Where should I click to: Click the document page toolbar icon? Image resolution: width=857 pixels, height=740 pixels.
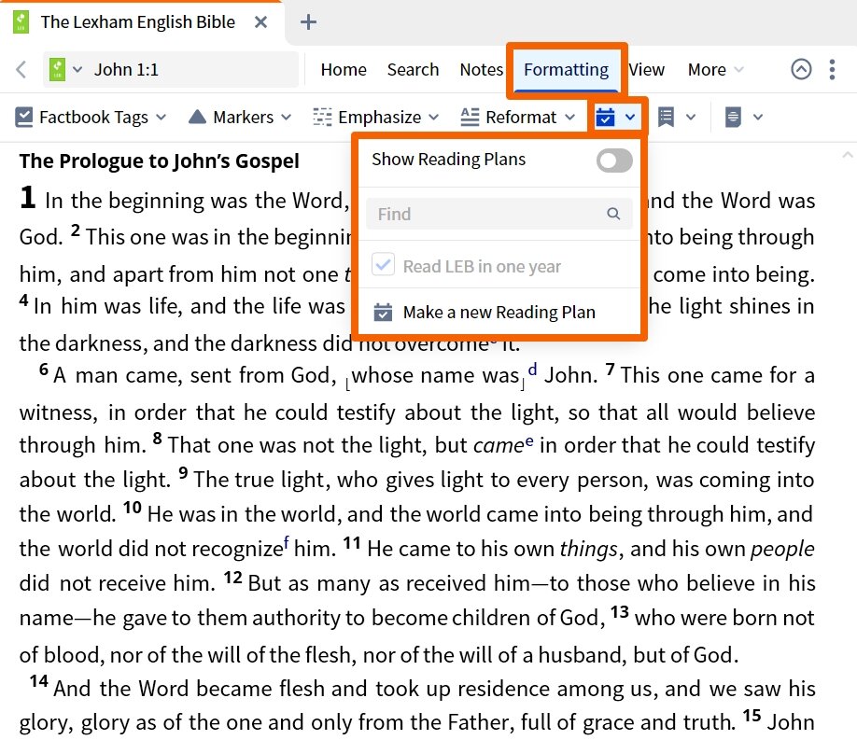733,117
